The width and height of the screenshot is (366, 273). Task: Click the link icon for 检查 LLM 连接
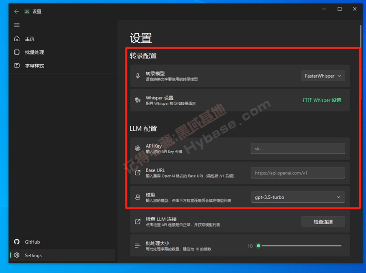point(138,222)
